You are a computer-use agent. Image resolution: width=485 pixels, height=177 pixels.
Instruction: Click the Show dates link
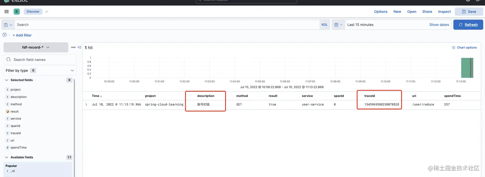[439, 25]
